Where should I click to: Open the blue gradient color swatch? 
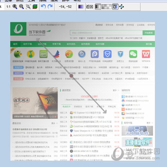81,7
